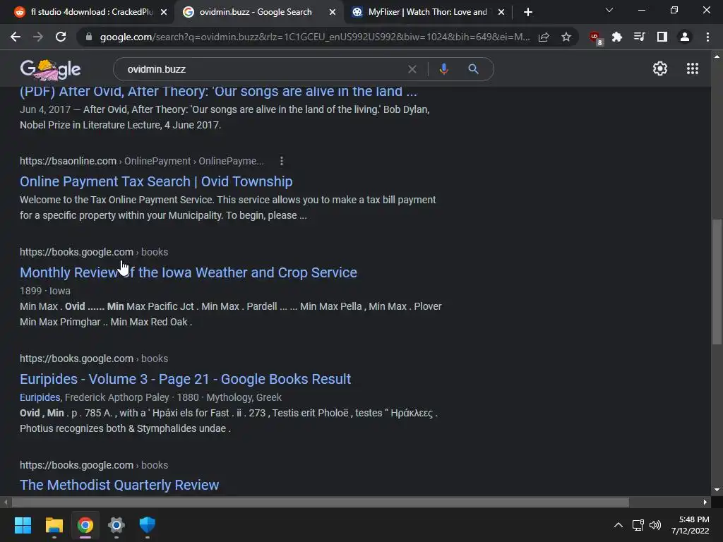The width and height of the screenshot is (723, 542).
Task: Open Google quick settings gear
Action: 660,68
